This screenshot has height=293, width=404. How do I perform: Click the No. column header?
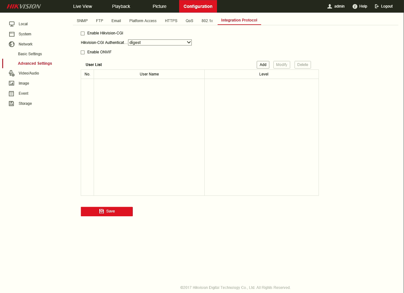point(87,74)
